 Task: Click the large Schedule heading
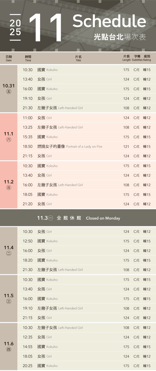pos(109,21)
